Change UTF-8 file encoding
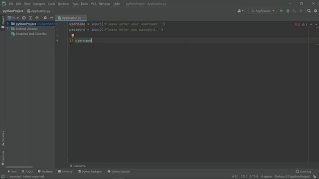 pos(254,177)
